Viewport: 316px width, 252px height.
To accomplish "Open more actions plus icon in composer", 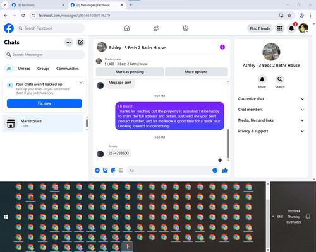I will [x=97, y=170].
